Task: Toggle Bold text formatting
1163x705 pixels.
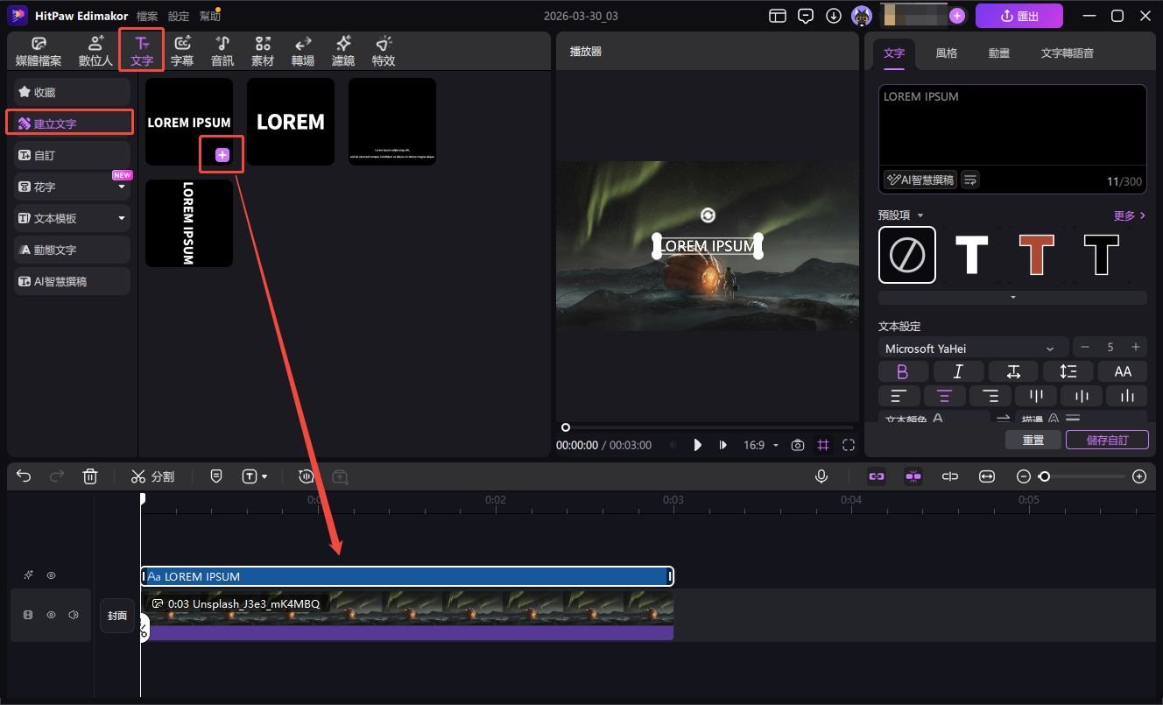Action: tap(902, 371)
